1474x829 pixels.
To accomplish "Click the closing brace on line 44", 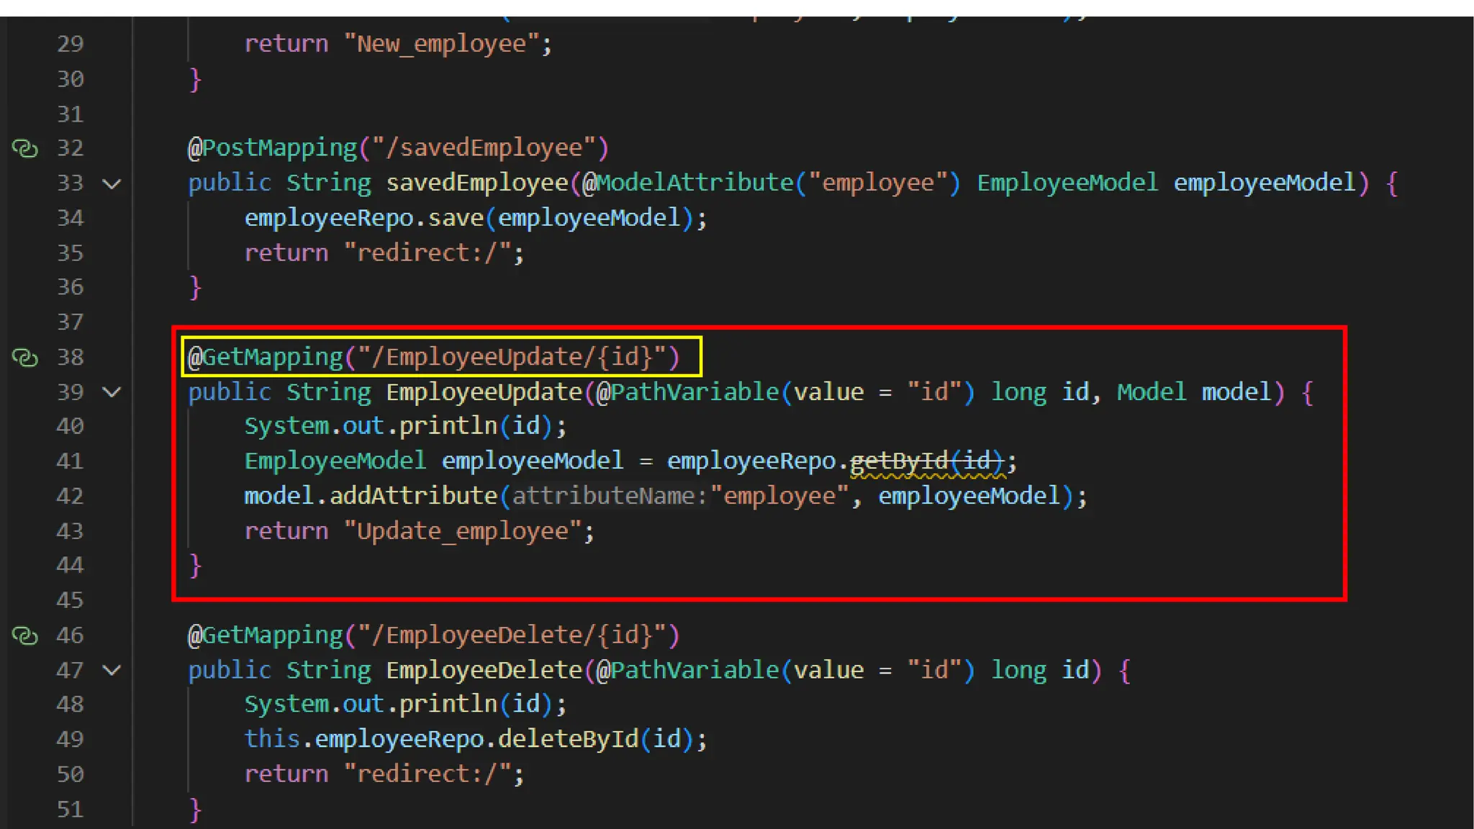I will point(195,566).
